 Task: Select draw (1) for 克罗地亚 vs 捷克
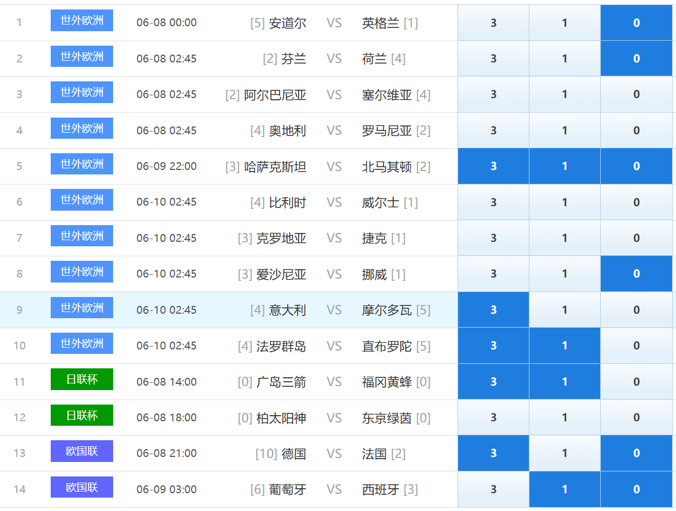(x=565, y=238)
